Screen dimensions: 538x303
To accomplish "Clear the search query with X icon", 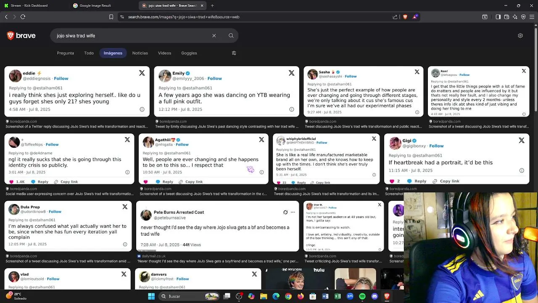I will tap(214, 36).
